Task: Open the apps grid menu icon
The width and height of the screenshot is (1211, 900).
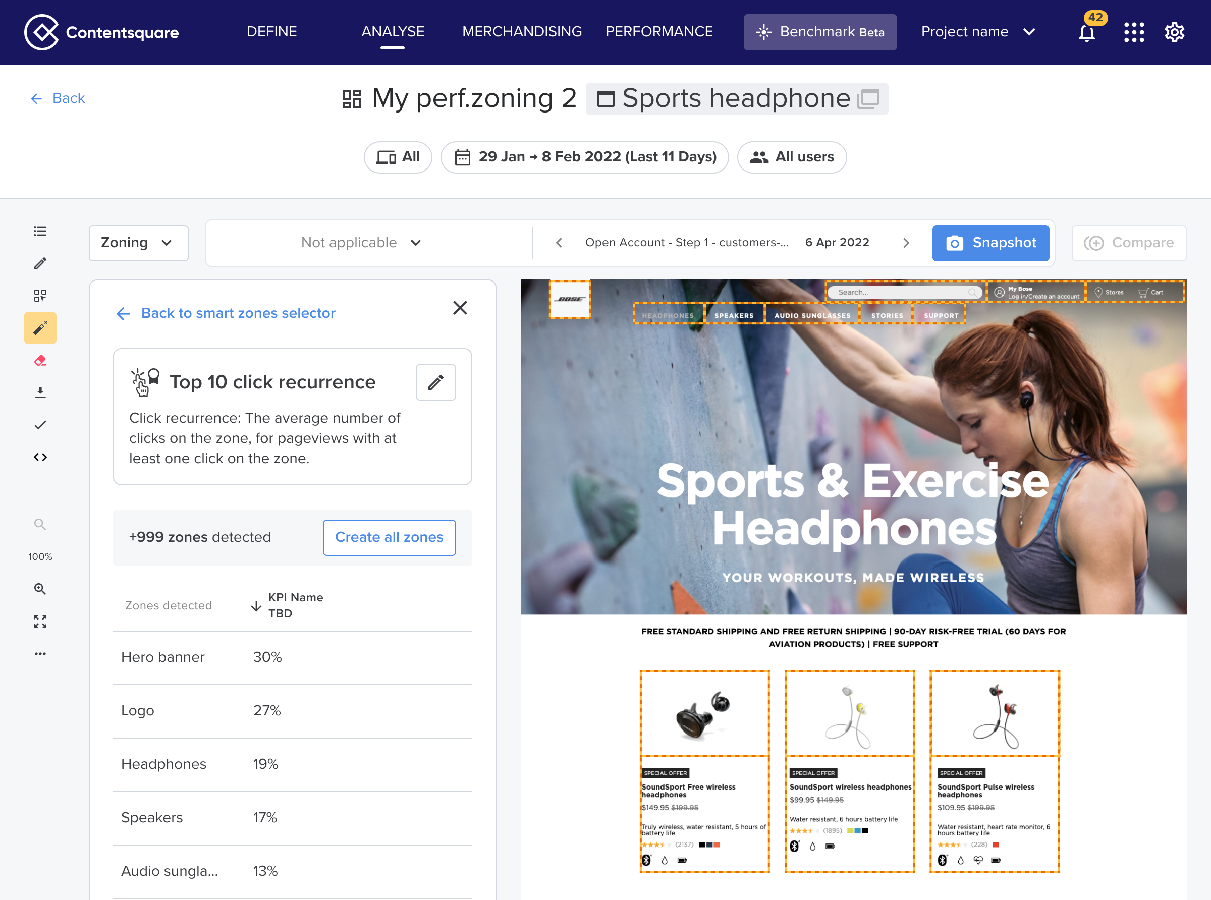Action: coord(1134,32)
